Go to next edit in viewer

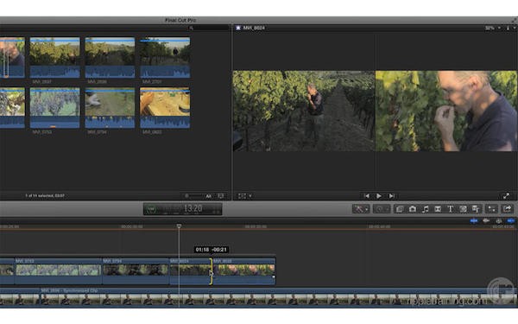(x=391, y=196)
